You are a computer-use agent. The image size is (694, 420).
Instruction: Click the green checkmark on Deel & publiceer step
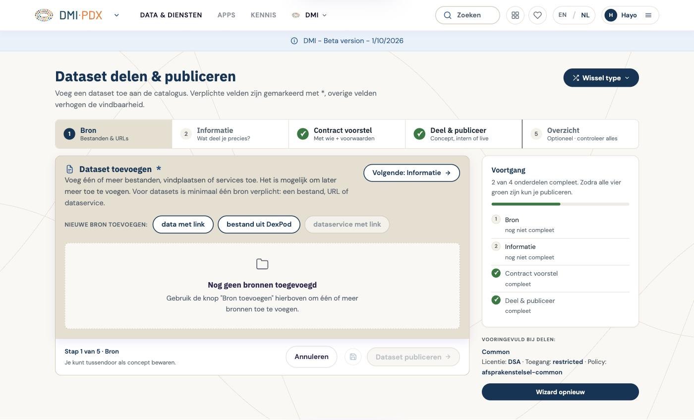click(419, 134)
